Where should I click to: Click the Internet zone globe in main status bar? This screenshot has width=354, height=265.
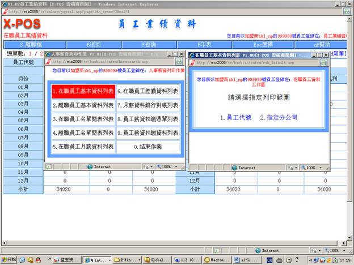[257, 250]
